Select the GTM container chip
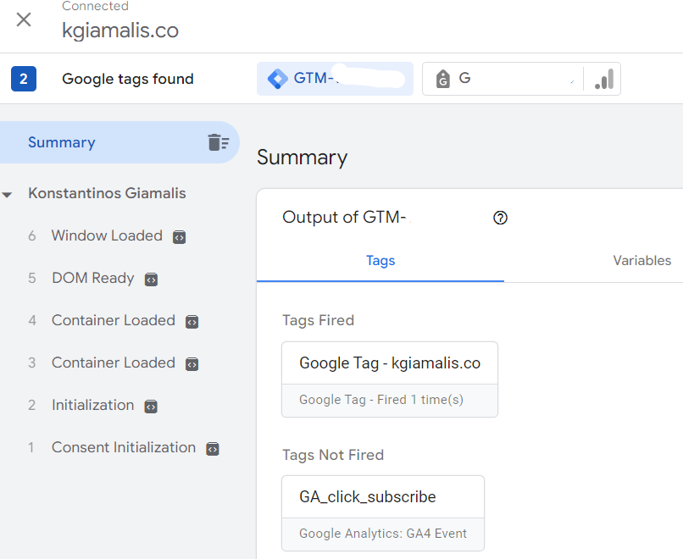 335,79
